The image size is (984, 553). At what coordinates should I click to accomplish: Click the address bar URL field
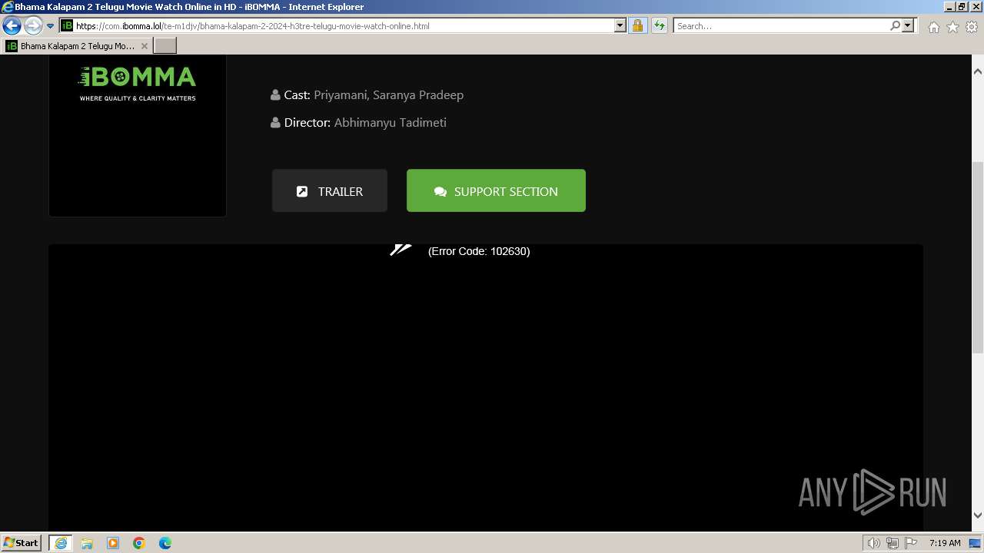pos(344,25)
